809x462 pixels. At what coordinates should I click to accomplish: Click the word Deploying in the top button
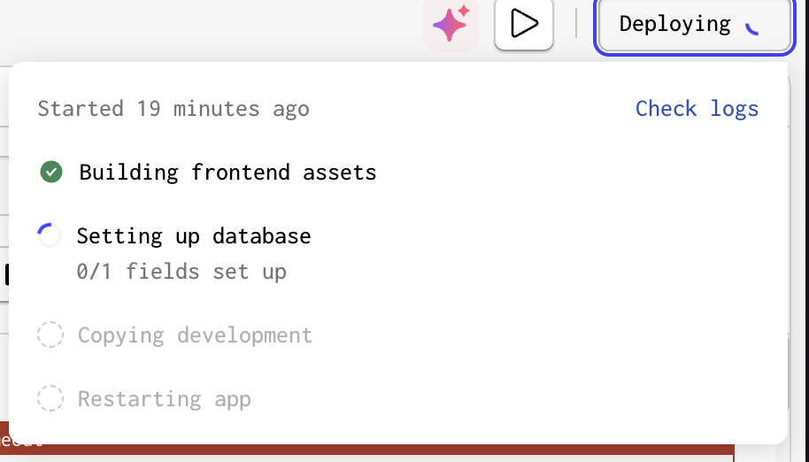click(x=674, y=25)
